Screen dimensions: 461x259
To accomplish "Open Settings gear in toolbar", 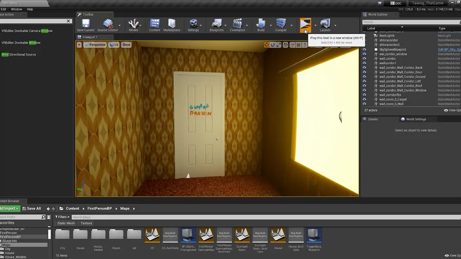I will [193, 25].
